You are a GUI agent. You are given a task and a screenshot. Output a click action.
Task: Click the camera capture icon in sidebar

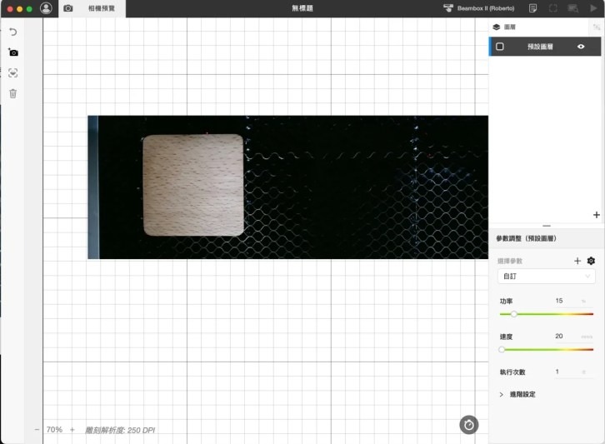pos(12,52)
